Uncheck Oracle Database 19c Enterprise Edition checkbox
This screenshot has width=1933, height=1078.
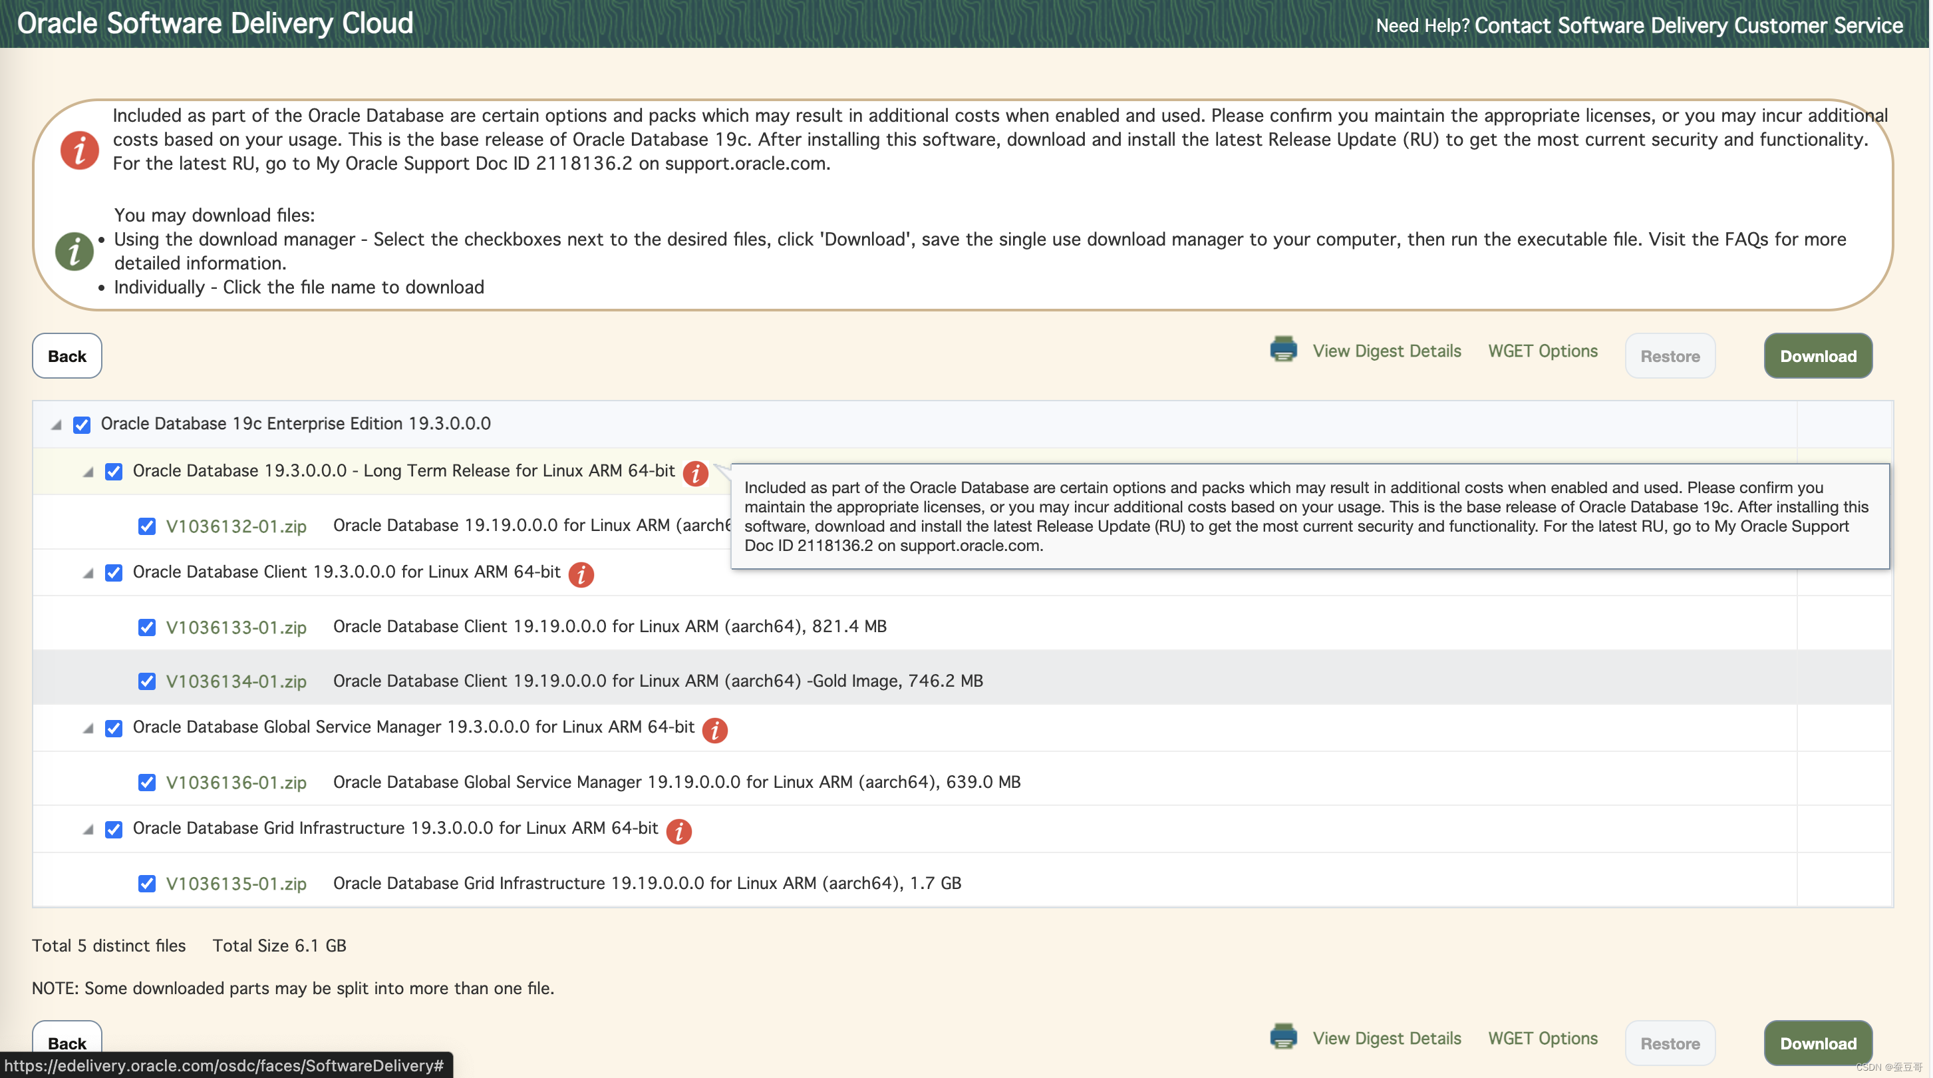click(x=82, y=425)
